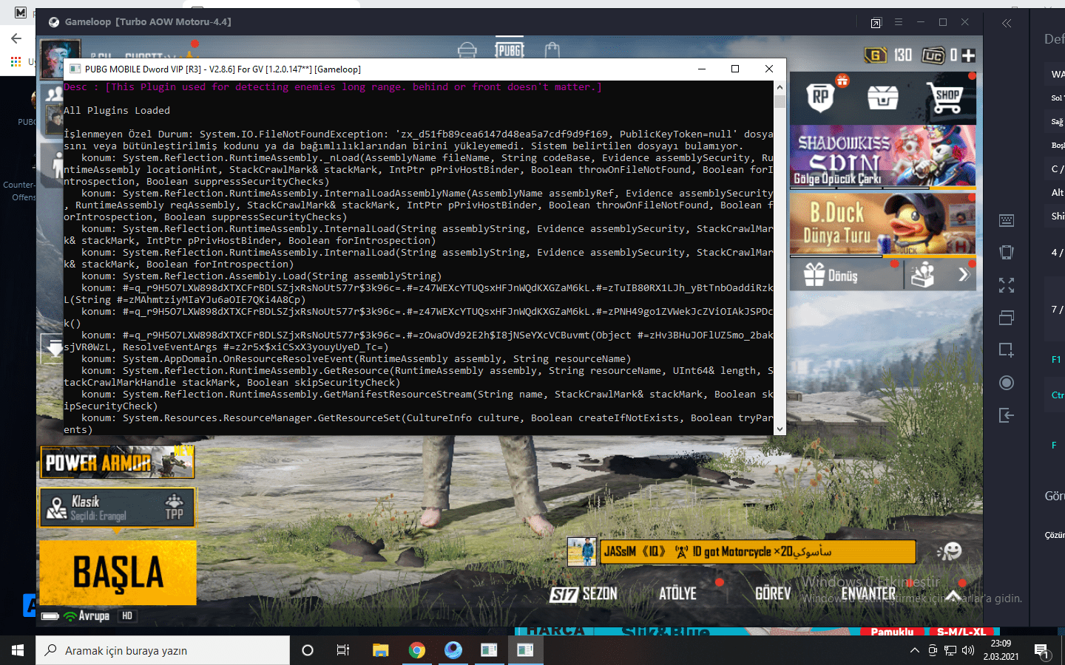The image size is (1065, 665).
Task: Open the Shadowkiss Spin banner
Action: click(x=883, y=156)
